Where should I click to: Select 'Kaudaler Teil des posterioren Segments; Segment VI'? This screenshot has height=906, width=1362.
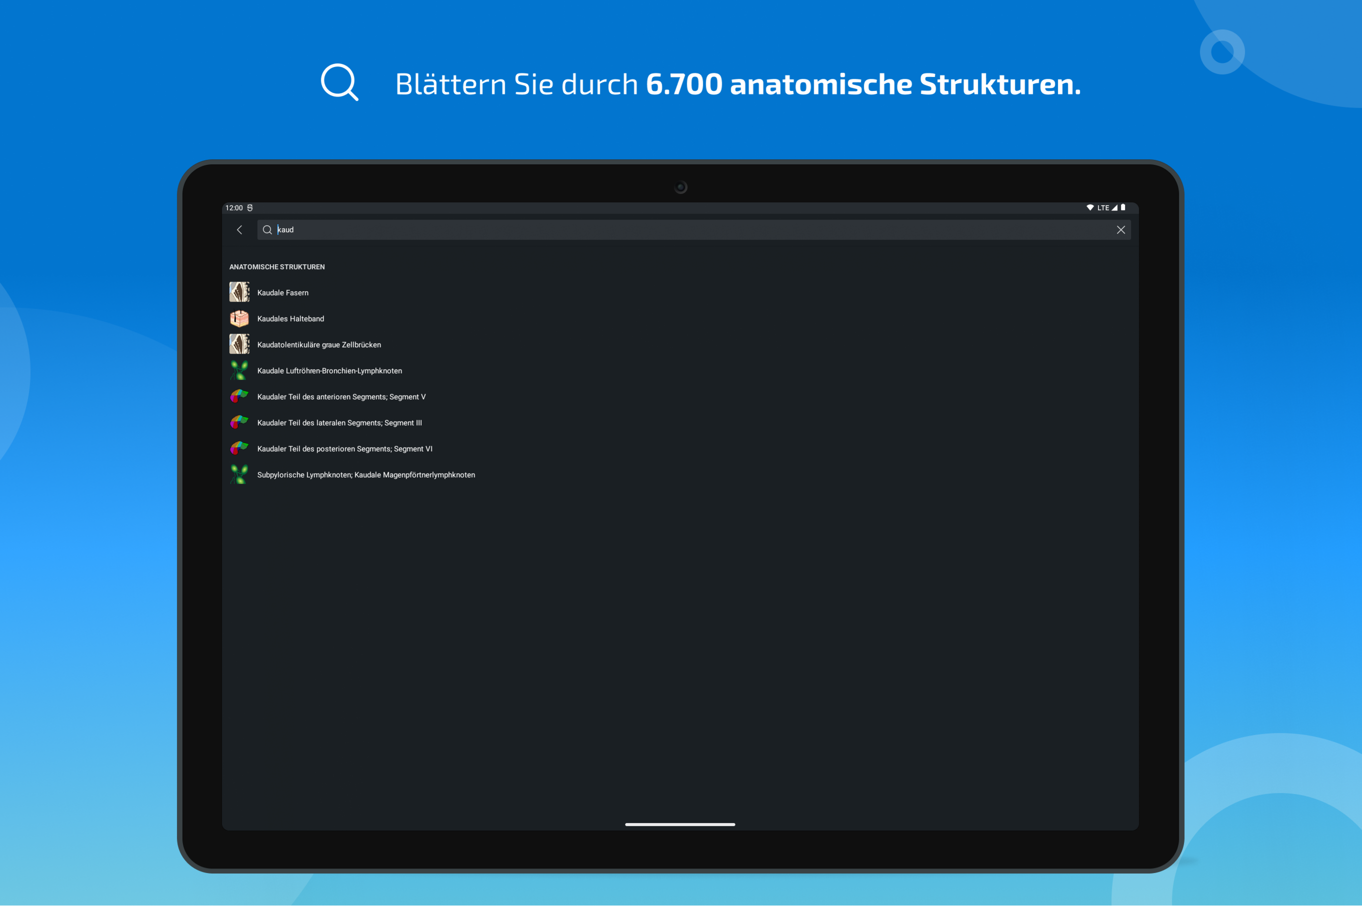coord(344,449)
